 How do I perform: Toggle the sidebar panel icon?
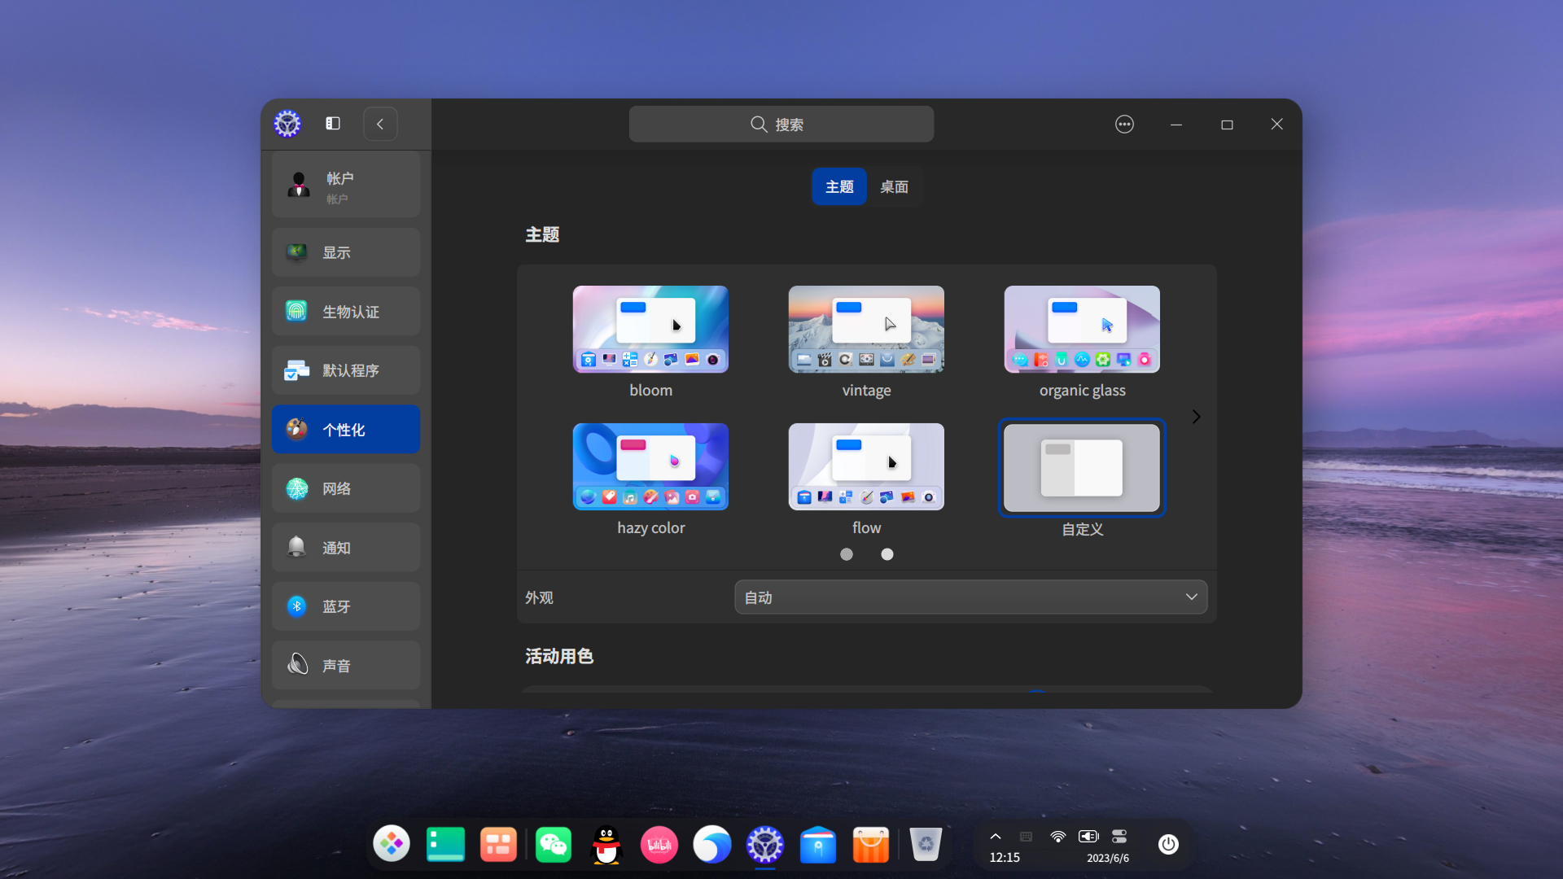[333, 124]
